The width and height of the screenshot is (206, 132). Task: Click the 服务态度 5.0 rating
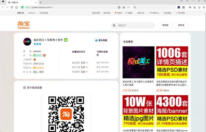(80, 67)
